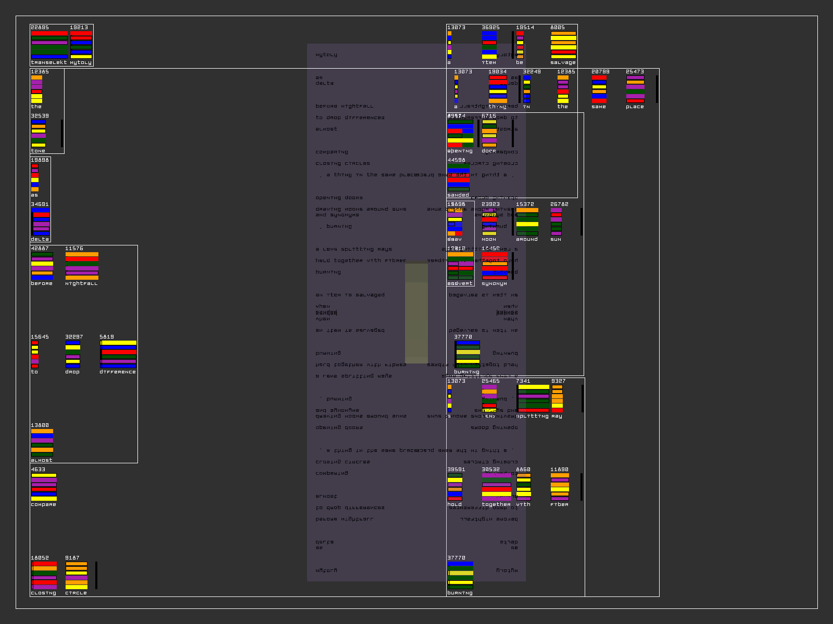Click the together stripe block
Viewport: 833px width, 624px height.
496,487
